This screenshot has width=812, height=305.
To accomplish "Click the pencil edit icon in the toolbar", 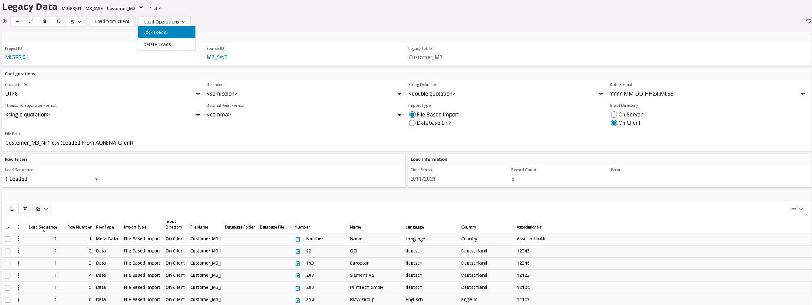I will click(31, 21).
